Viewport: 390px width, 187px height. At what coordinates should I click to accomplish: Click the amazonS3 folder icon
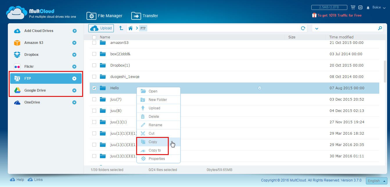tap(103, 42)
